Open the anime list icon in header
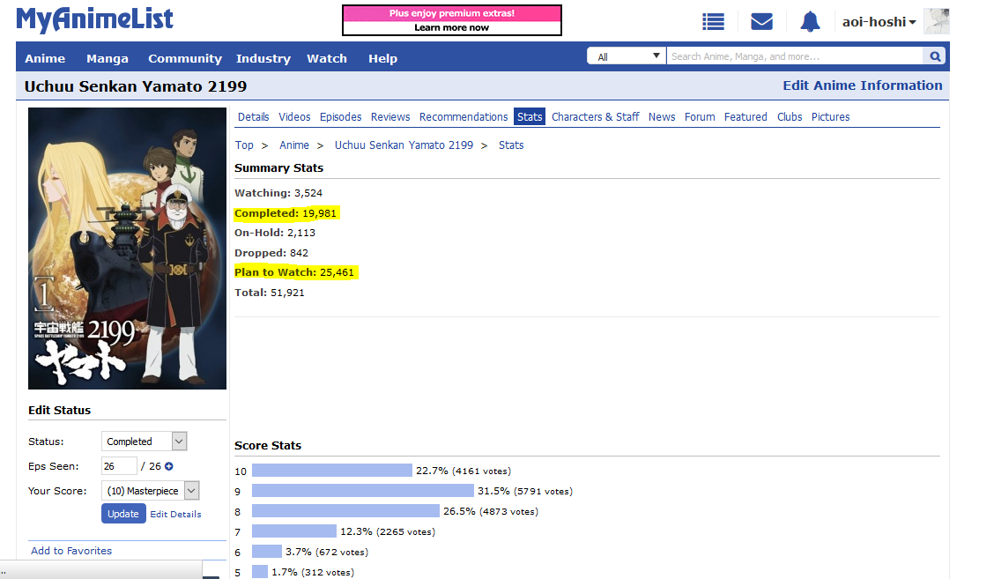994x579 pixels. [713, 22]
